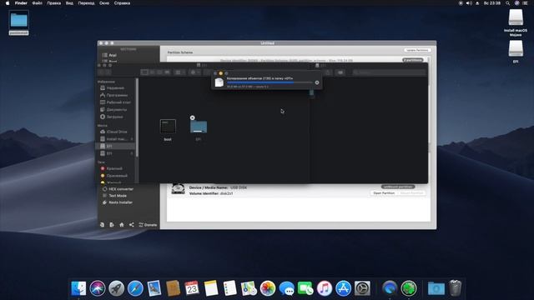This screenshot has height=300, width=534.
Task: Click the Mount Partition button
Action: [x=411, y=192]
